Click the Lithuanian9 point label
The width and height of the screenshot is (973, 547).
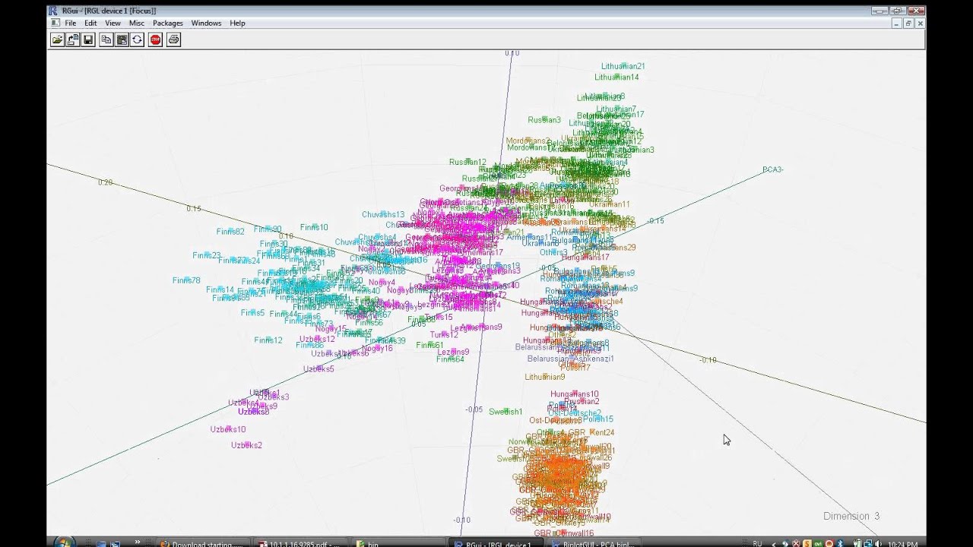[x=545, y=377]
